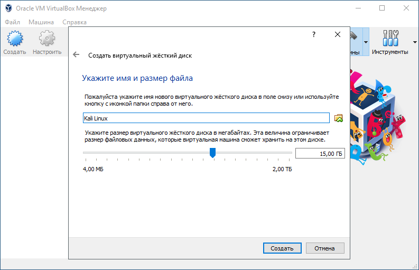Click the Отмена button
This screenshot has width=419, height=270.
tap(324, 248)
